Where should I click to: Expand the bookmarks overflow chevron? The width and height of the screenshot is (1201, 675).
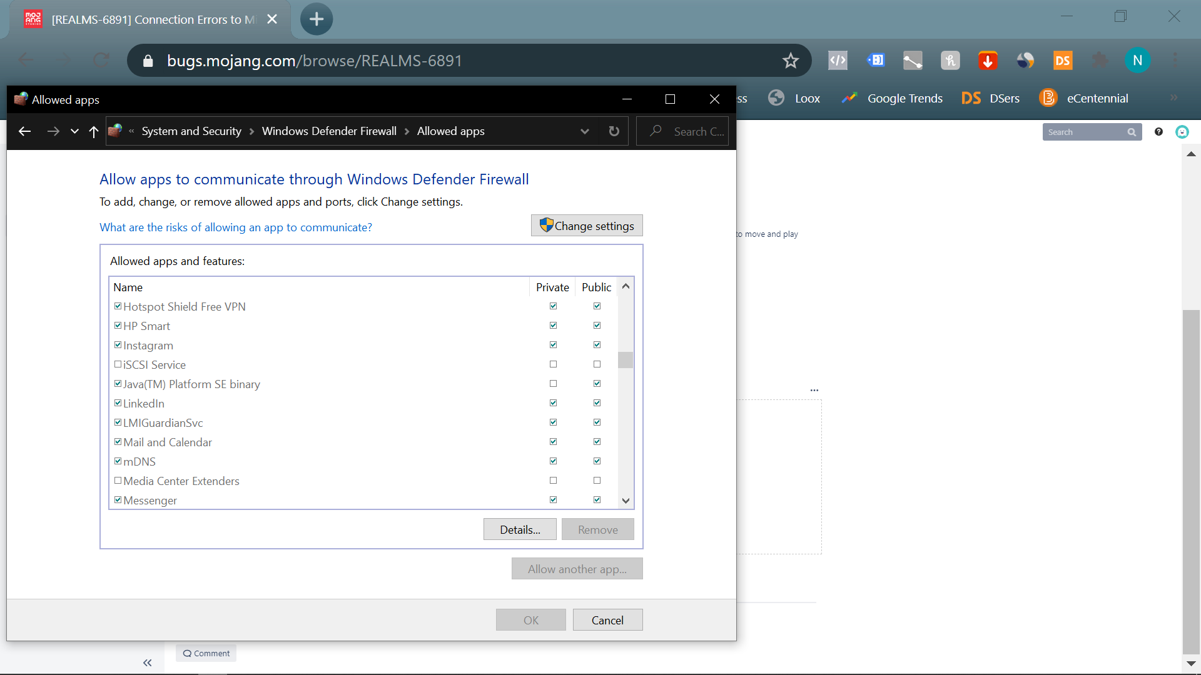point(1173,98)
